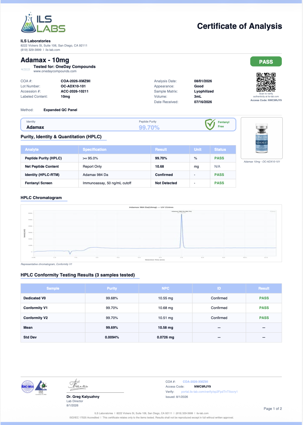303x425 pixels.
Task: Click the Sample Matrix value "Lyophilized"
Action: [x=204, y=91]
